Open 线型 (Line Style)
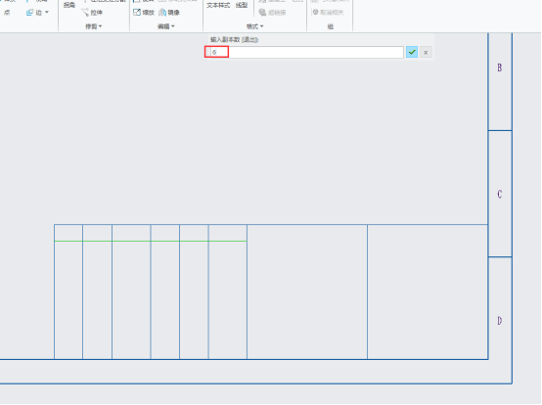 point(242,5)
